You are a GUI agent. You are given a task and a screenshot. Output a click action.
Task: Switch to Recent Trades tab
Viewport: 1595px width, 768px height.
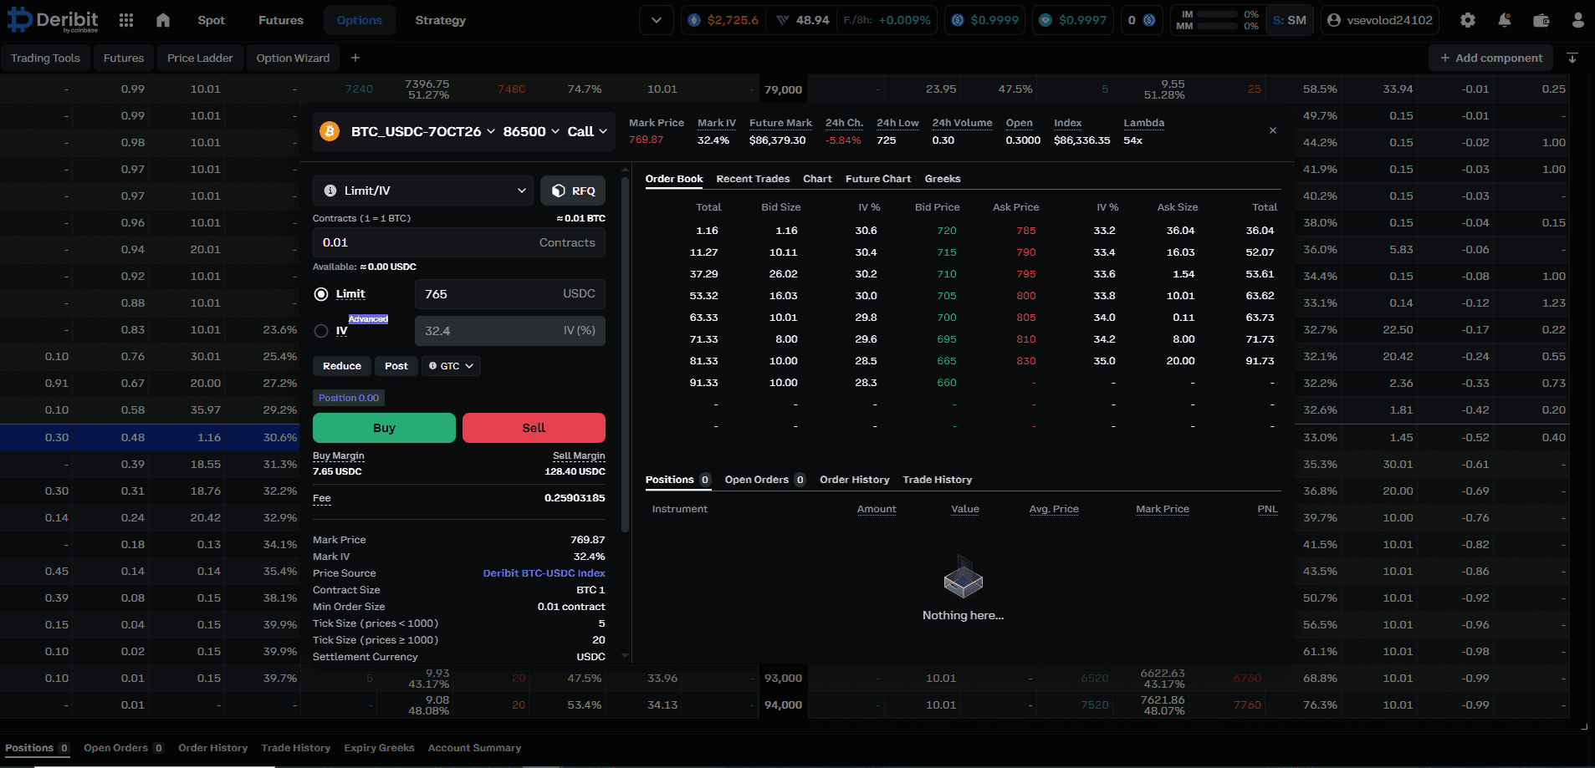753,179
